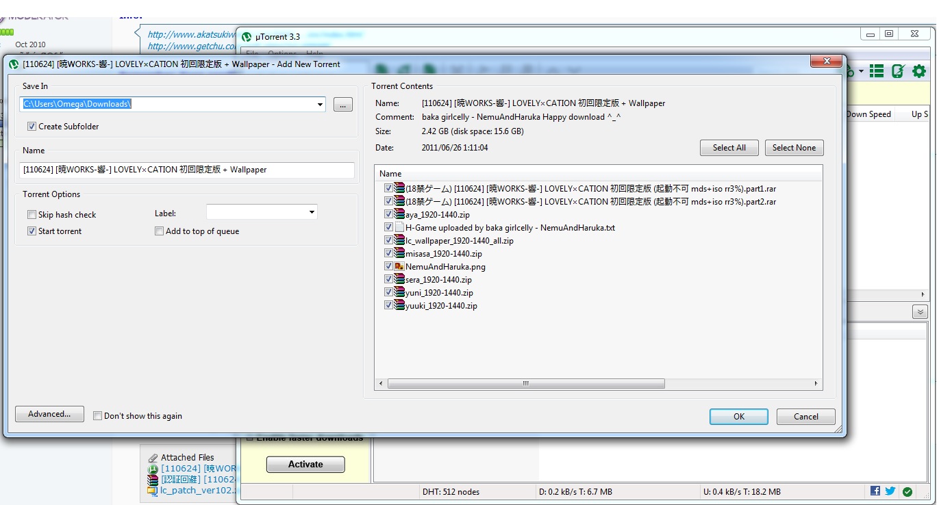This screenshot has width=939, height=505.
Task: Switch to the list view icon
Action: click(877, 71)
